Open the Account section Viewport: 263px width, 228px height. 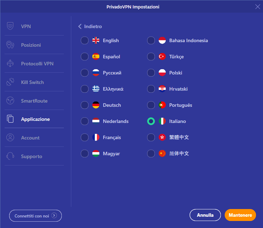34,138
